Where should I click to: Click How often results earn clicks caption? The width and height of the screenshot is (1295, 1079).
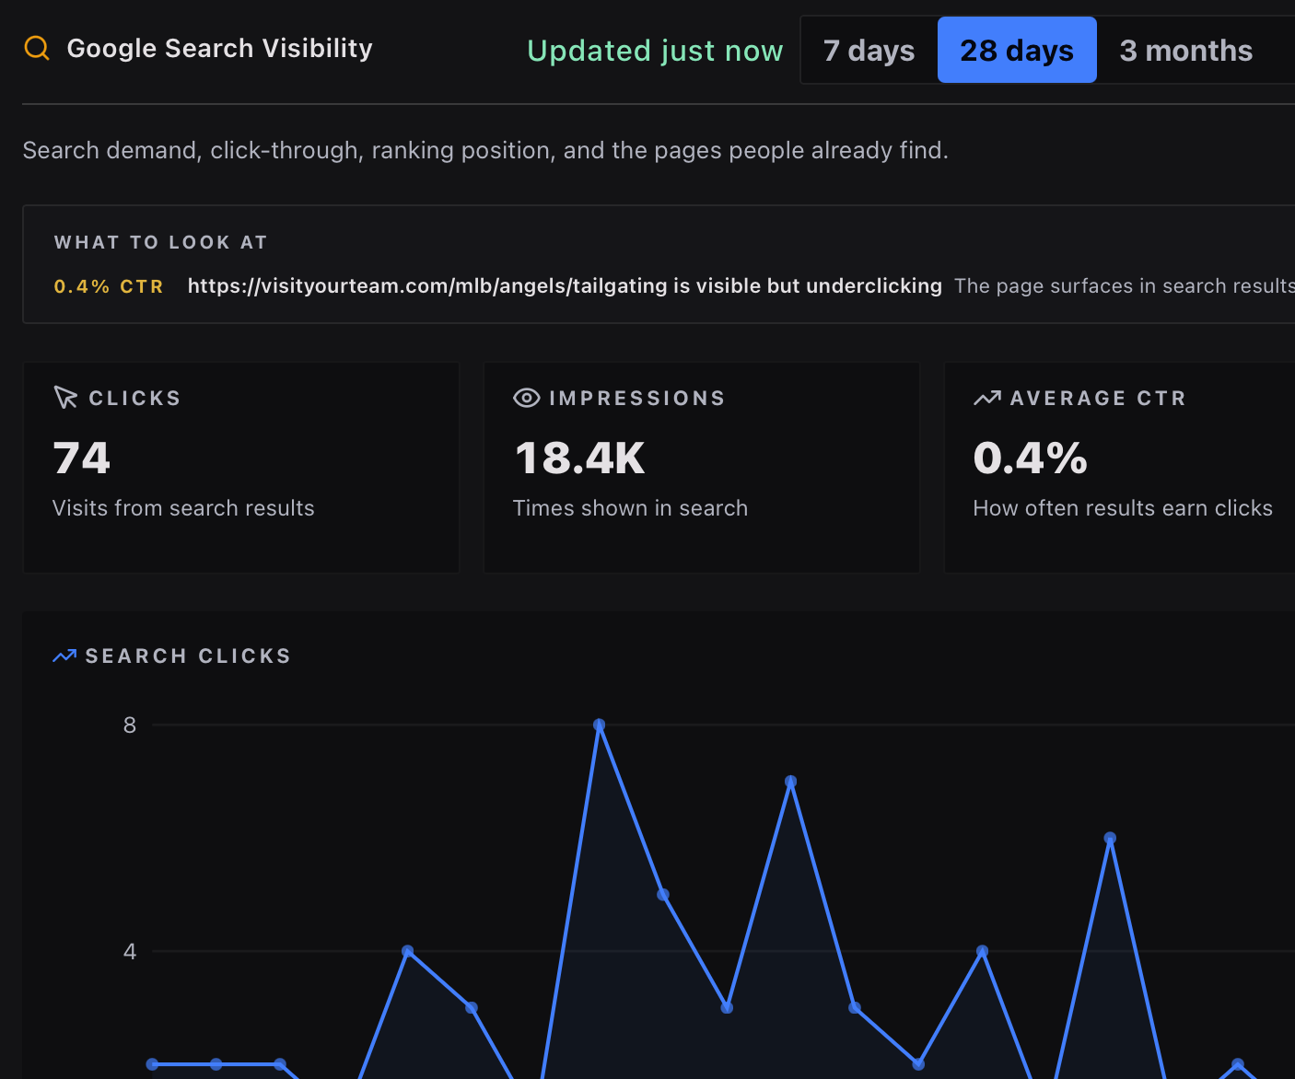[x=1123, y=508]
